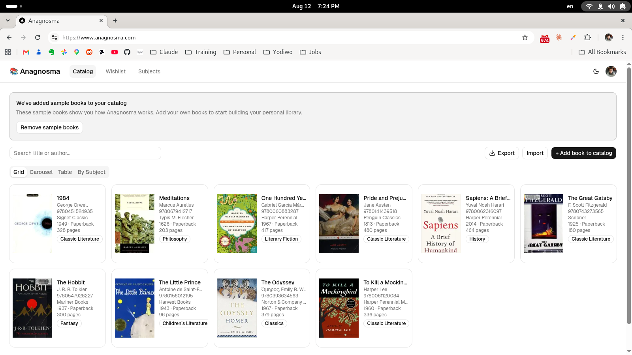Open the Claude bookmarks folder

[x=164, y=52]
